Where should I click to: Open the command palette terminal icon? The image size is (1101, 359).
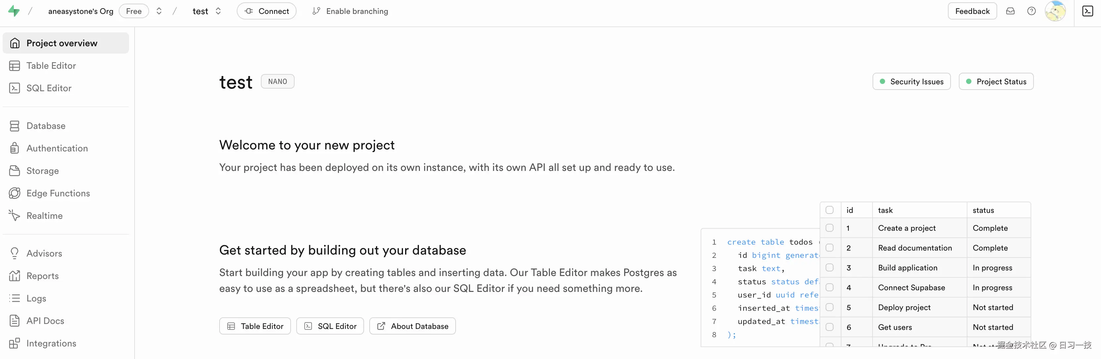click(x=1088, y=11)
